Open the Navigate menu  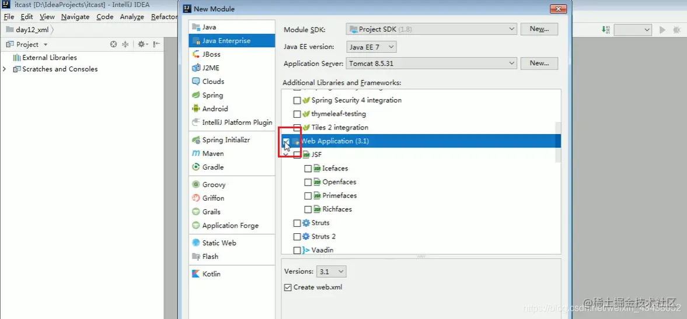coord(75,17)
